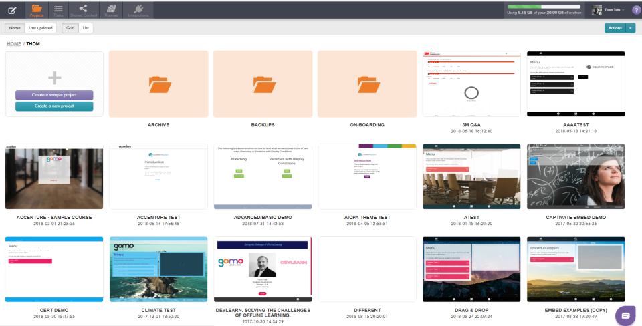The image size is (642, 326).
Task: Open Accenture - Sample Course thumbnail
Action: (54, 177)
